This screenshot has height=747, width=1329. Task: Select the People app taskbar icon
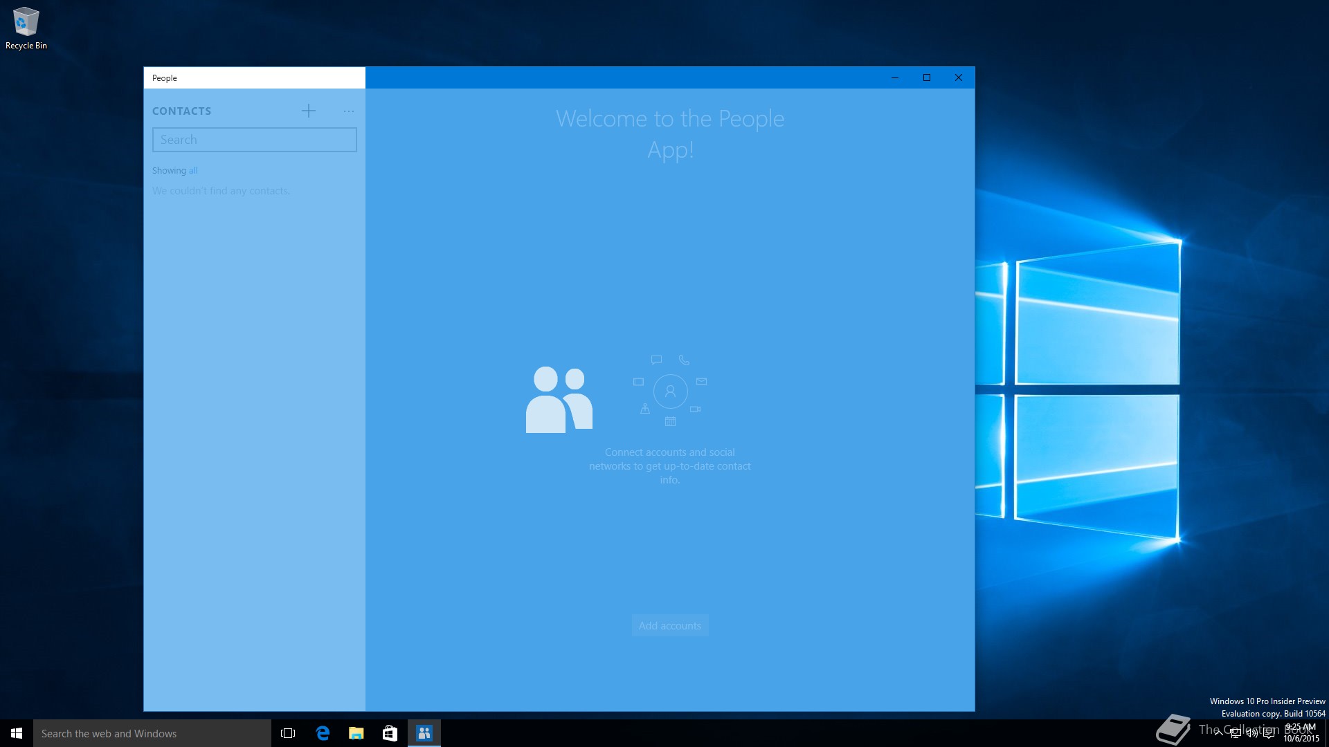pyautogui.click(x=424, y=733)
